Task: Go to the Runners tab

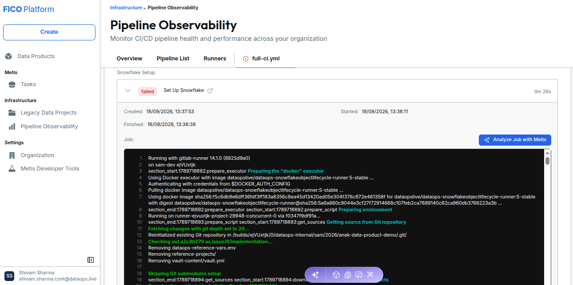Action: (215, 59)
